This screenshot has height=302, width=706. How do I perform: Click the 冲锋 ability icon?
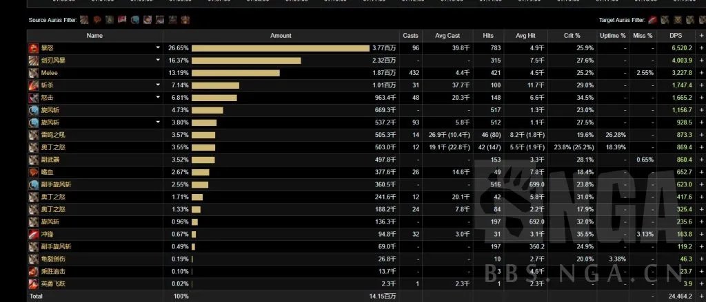click(33, 234)
